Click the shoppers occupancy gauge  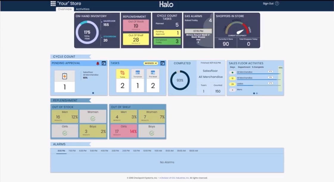pos(237,28)
